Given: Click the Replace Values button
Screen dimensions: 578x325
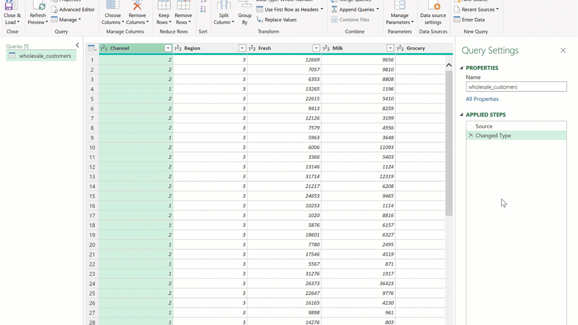Looking at the screenshot, I should point(276,20).
